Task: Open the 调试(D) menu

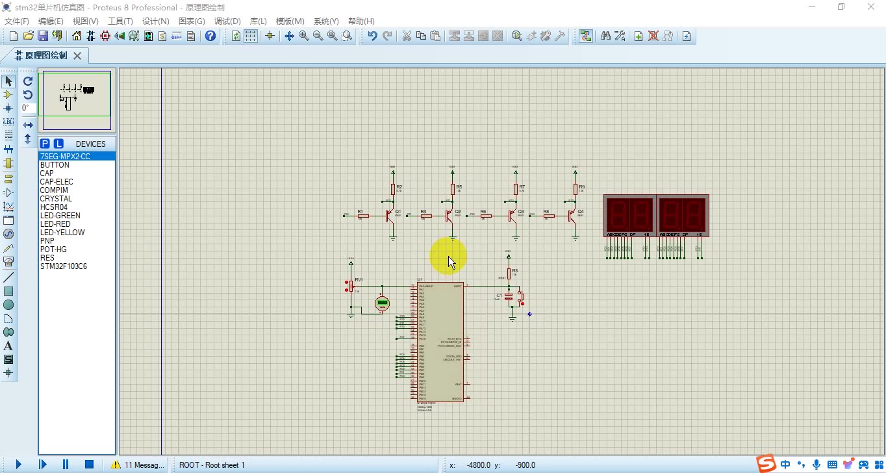Action: [227, 21]
